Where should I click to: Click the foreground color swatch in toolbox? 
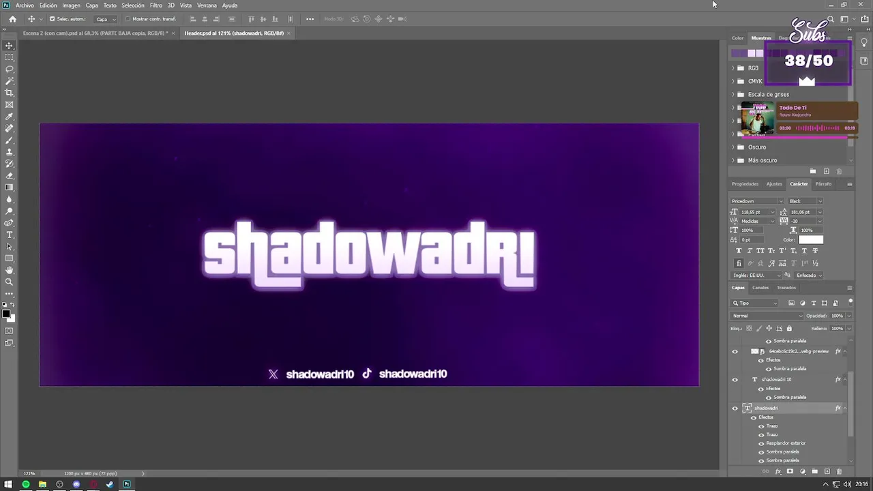[6, 314]
